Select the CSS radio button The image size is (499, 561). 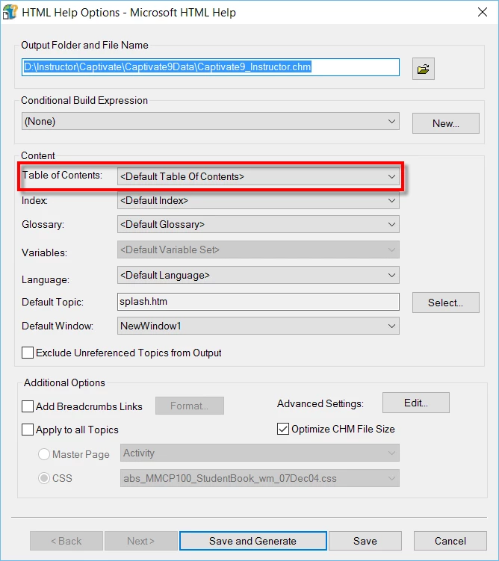coord(44,478)
